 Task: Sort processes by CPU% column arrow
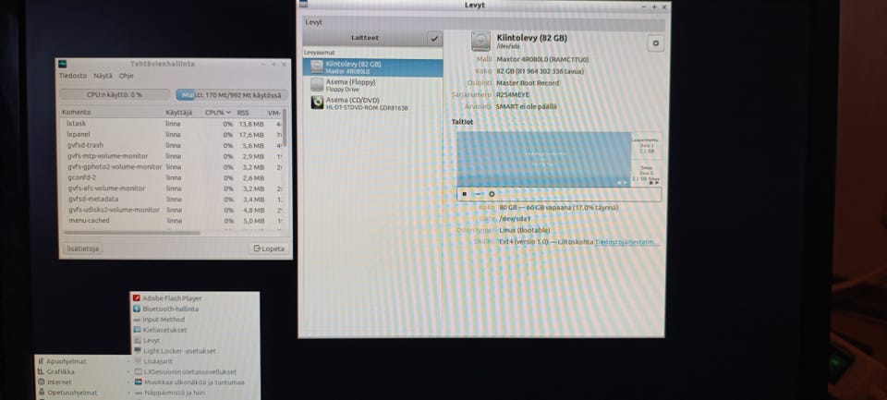coord(229,113)
